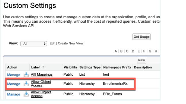The image size is (186, 104).
Task: Open the View dropdown set to All
Action: [x=34, y=44]
